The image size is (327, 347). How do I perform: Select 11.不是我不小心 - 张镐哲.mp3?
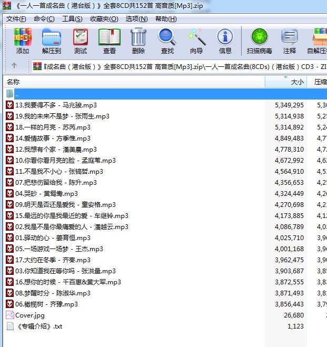60,172
